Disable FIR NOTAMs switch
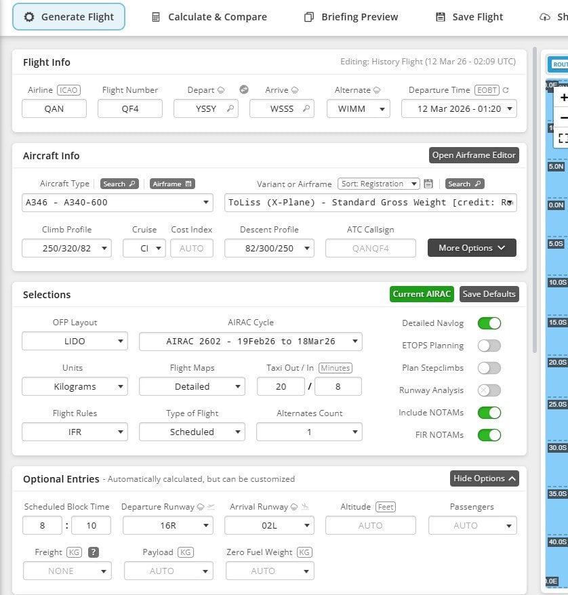Screen dimensions: 568x595 coord(489,435)
